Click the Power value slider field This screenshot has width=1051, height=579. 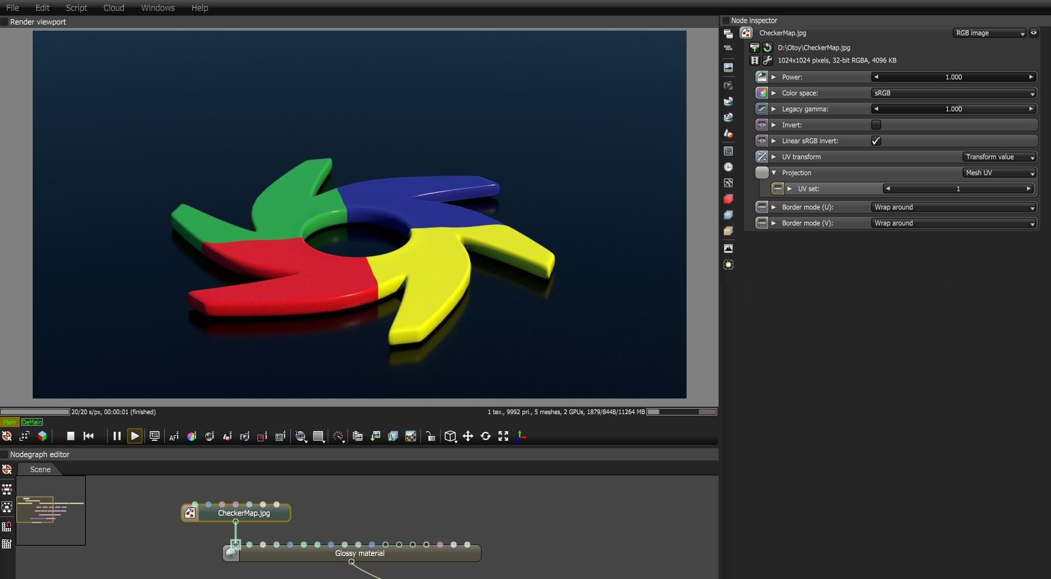(954, 77)
